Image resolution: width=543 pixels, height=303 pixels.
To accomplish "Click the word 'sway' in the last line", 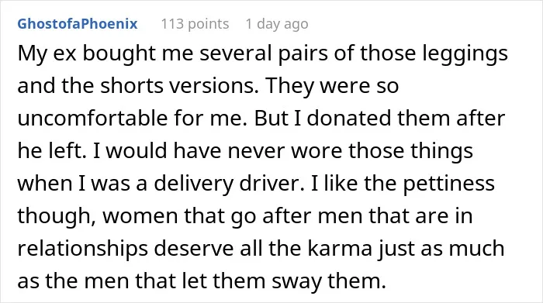I will click(296, 281).
